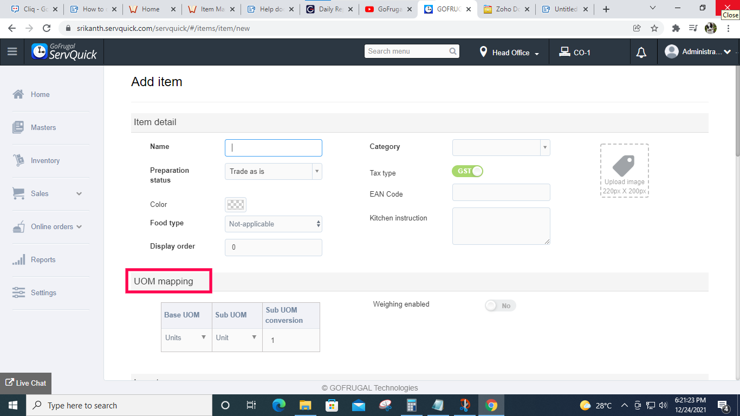Open Task View on the taskbar
740x416 pixels.
pos(251,405)
